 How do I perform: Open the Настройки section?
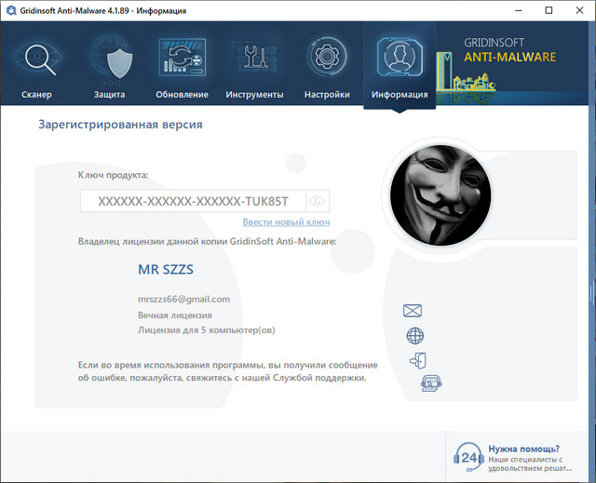click(327, 64)
